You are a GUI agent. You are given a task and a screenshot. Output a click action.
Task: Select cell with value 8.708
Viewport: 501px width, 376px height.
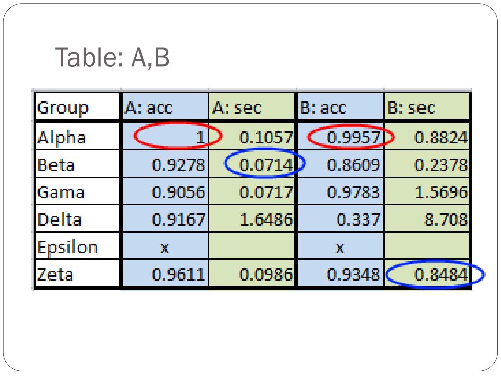pos(427,219)
